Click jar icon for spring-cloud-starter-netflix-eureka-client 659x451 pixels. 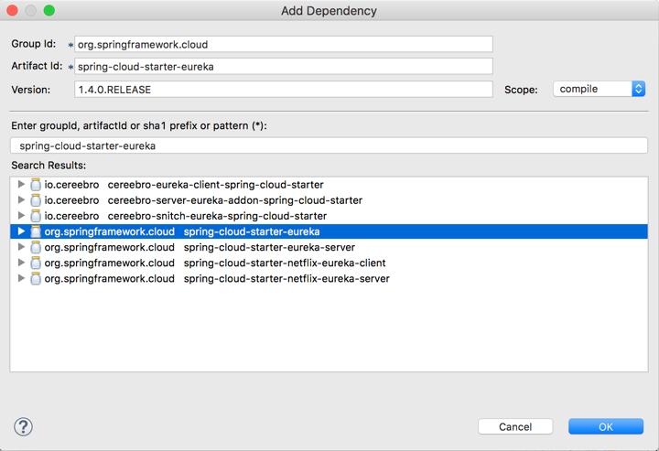tap(36, 263)
